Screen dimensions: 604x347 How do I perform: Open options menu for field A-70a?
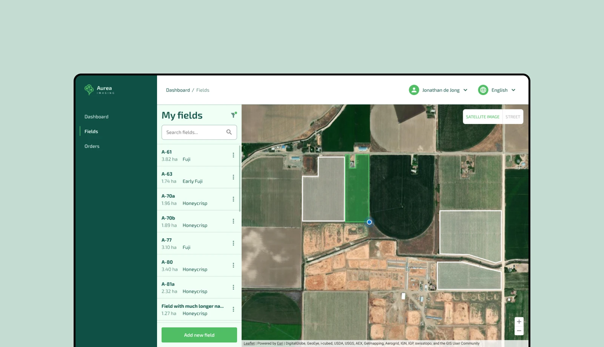pyautogui.click(x=233, y=199)
